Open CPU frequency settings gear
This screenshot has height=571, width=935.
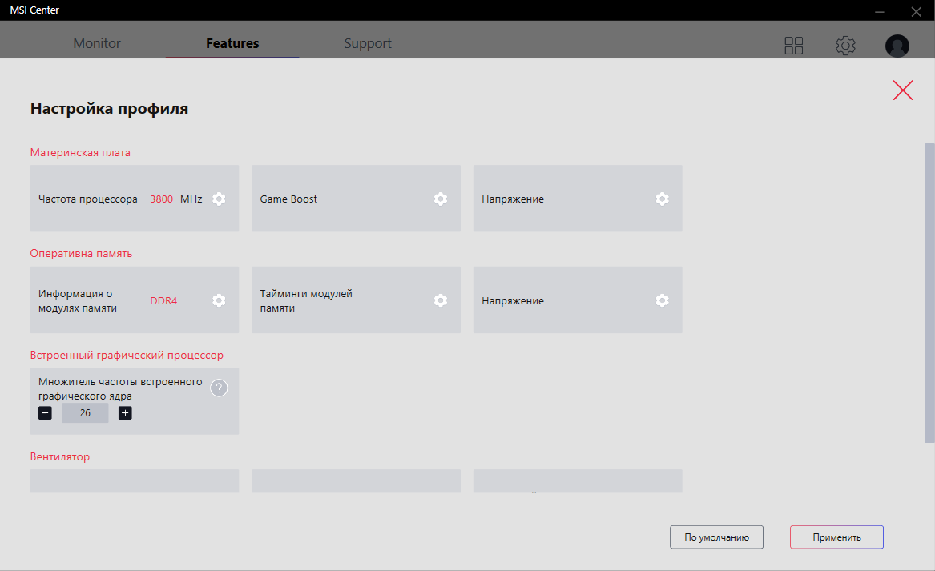click(219, 199)
